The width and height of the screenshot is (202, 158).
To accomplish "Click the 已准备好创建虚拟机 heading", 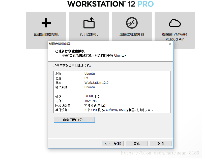I will [70, 51].
